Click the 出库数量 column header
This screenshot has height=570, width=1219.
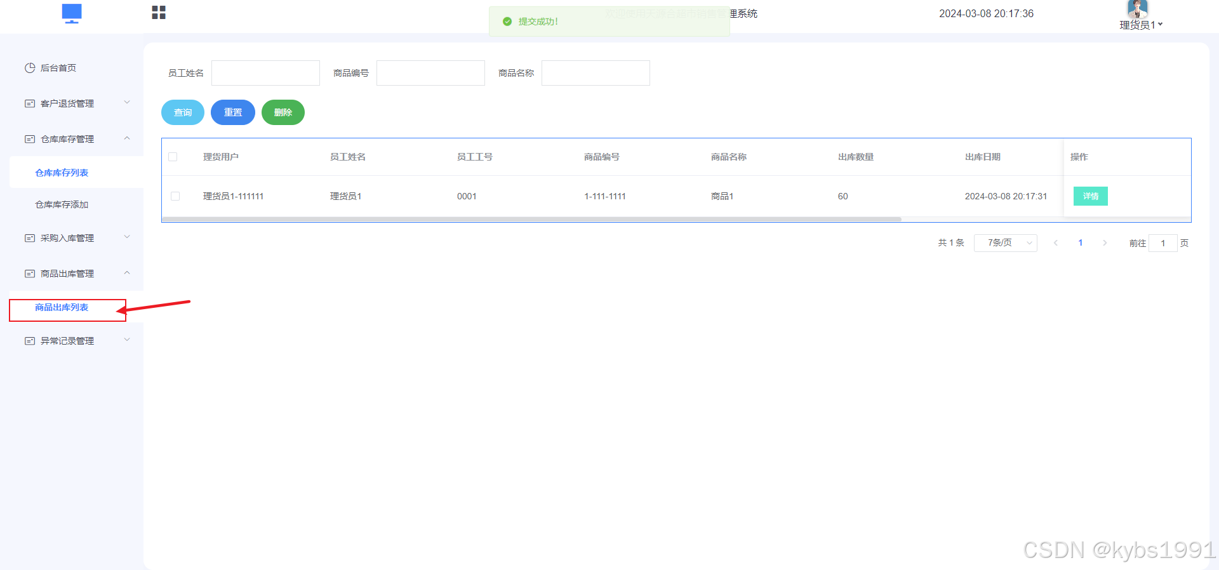[856, 157]
